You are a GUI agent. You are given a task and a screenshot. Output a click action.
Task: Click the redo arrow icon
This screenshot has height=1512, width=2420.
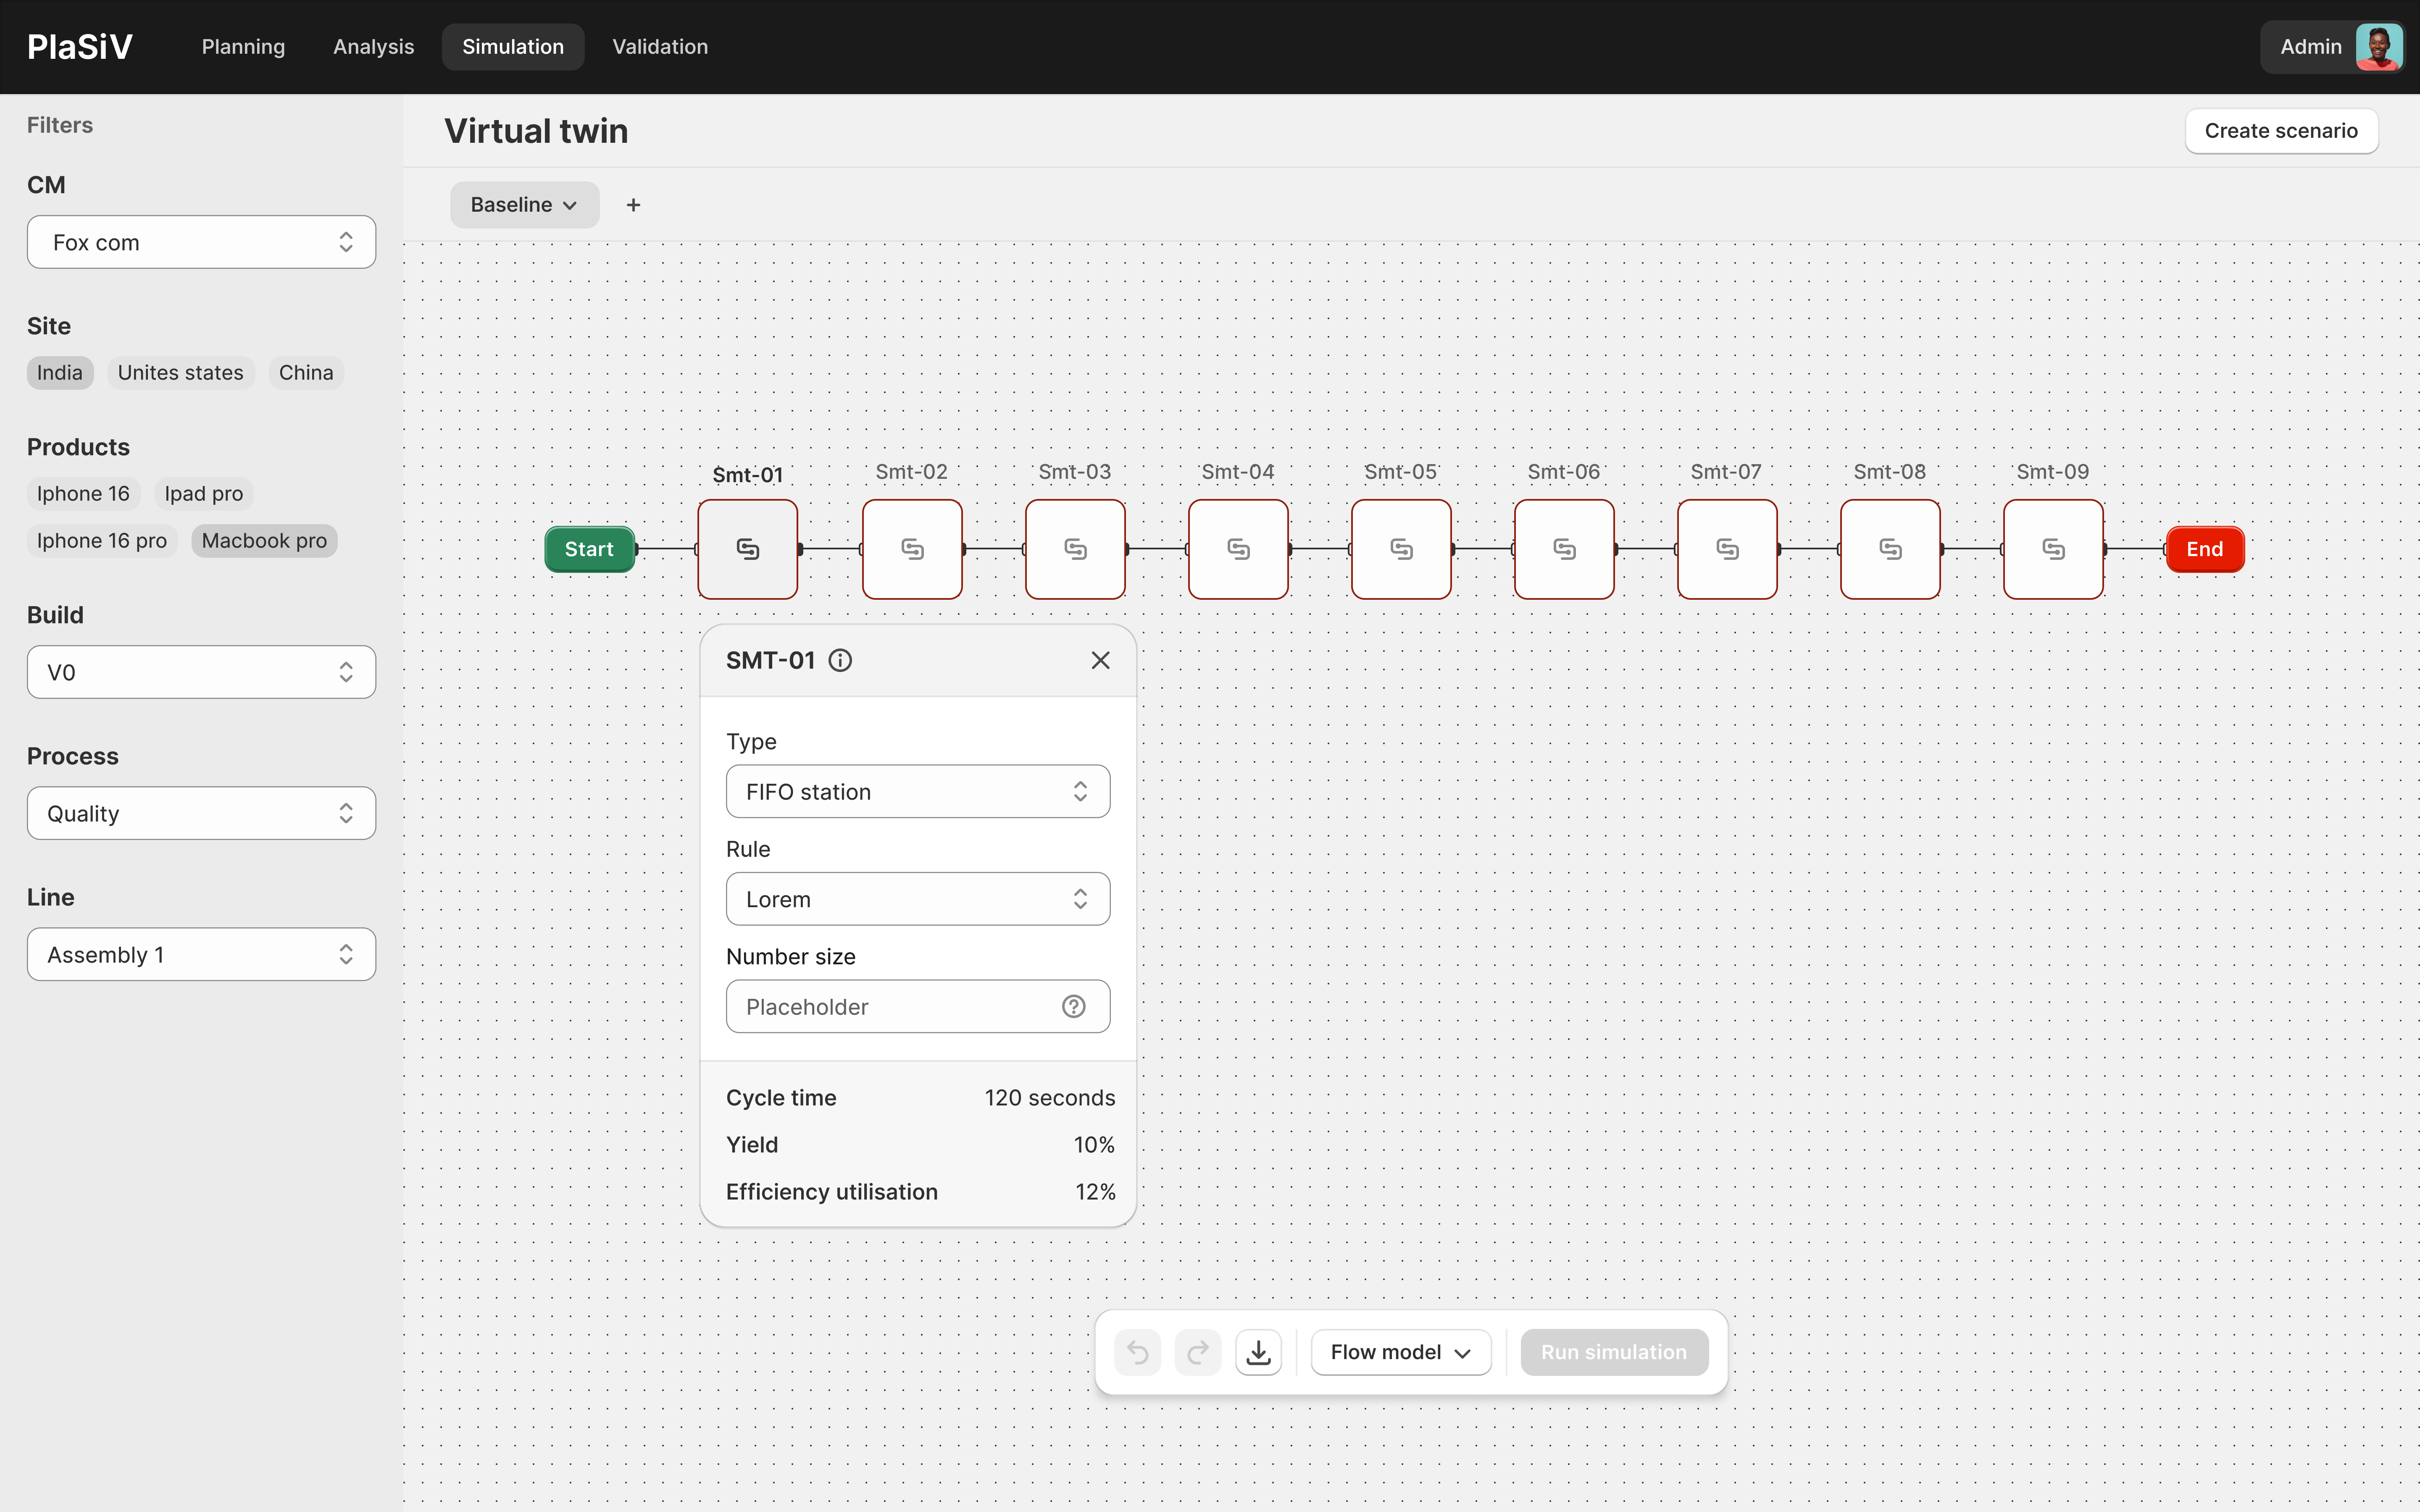[x=1197, y=1352]
